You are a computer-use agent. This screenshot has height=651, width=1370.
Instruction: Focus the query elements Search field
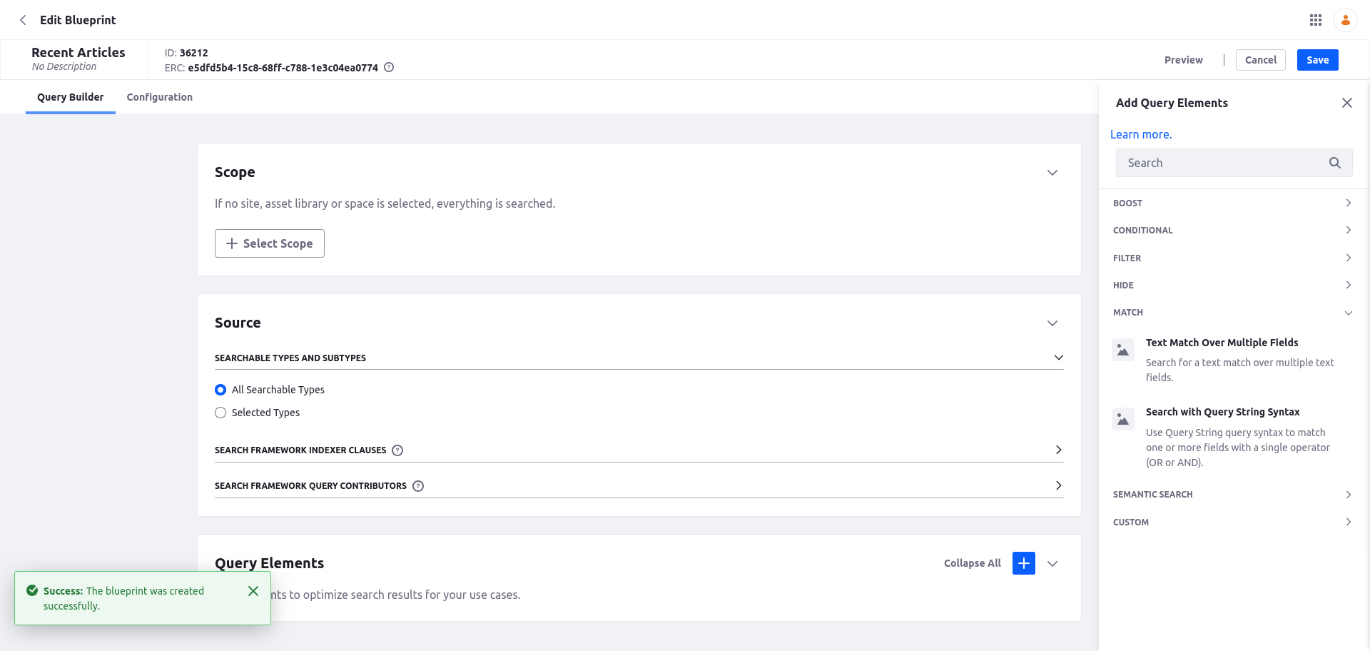(x=1220, y=163)
